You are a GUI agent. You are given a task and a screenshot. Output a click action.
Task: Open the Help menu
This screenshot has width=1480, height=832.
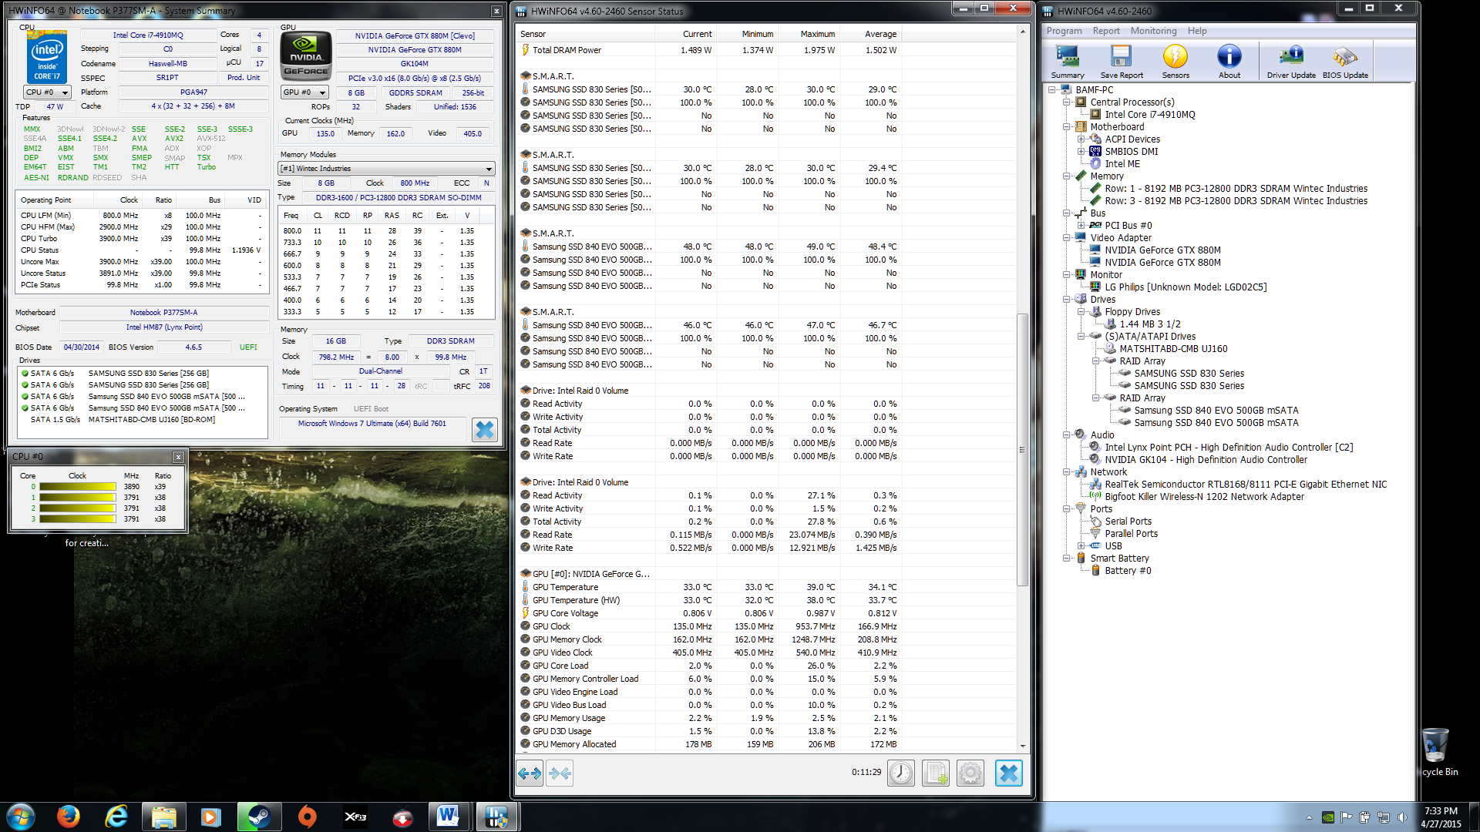[1197, 31]
